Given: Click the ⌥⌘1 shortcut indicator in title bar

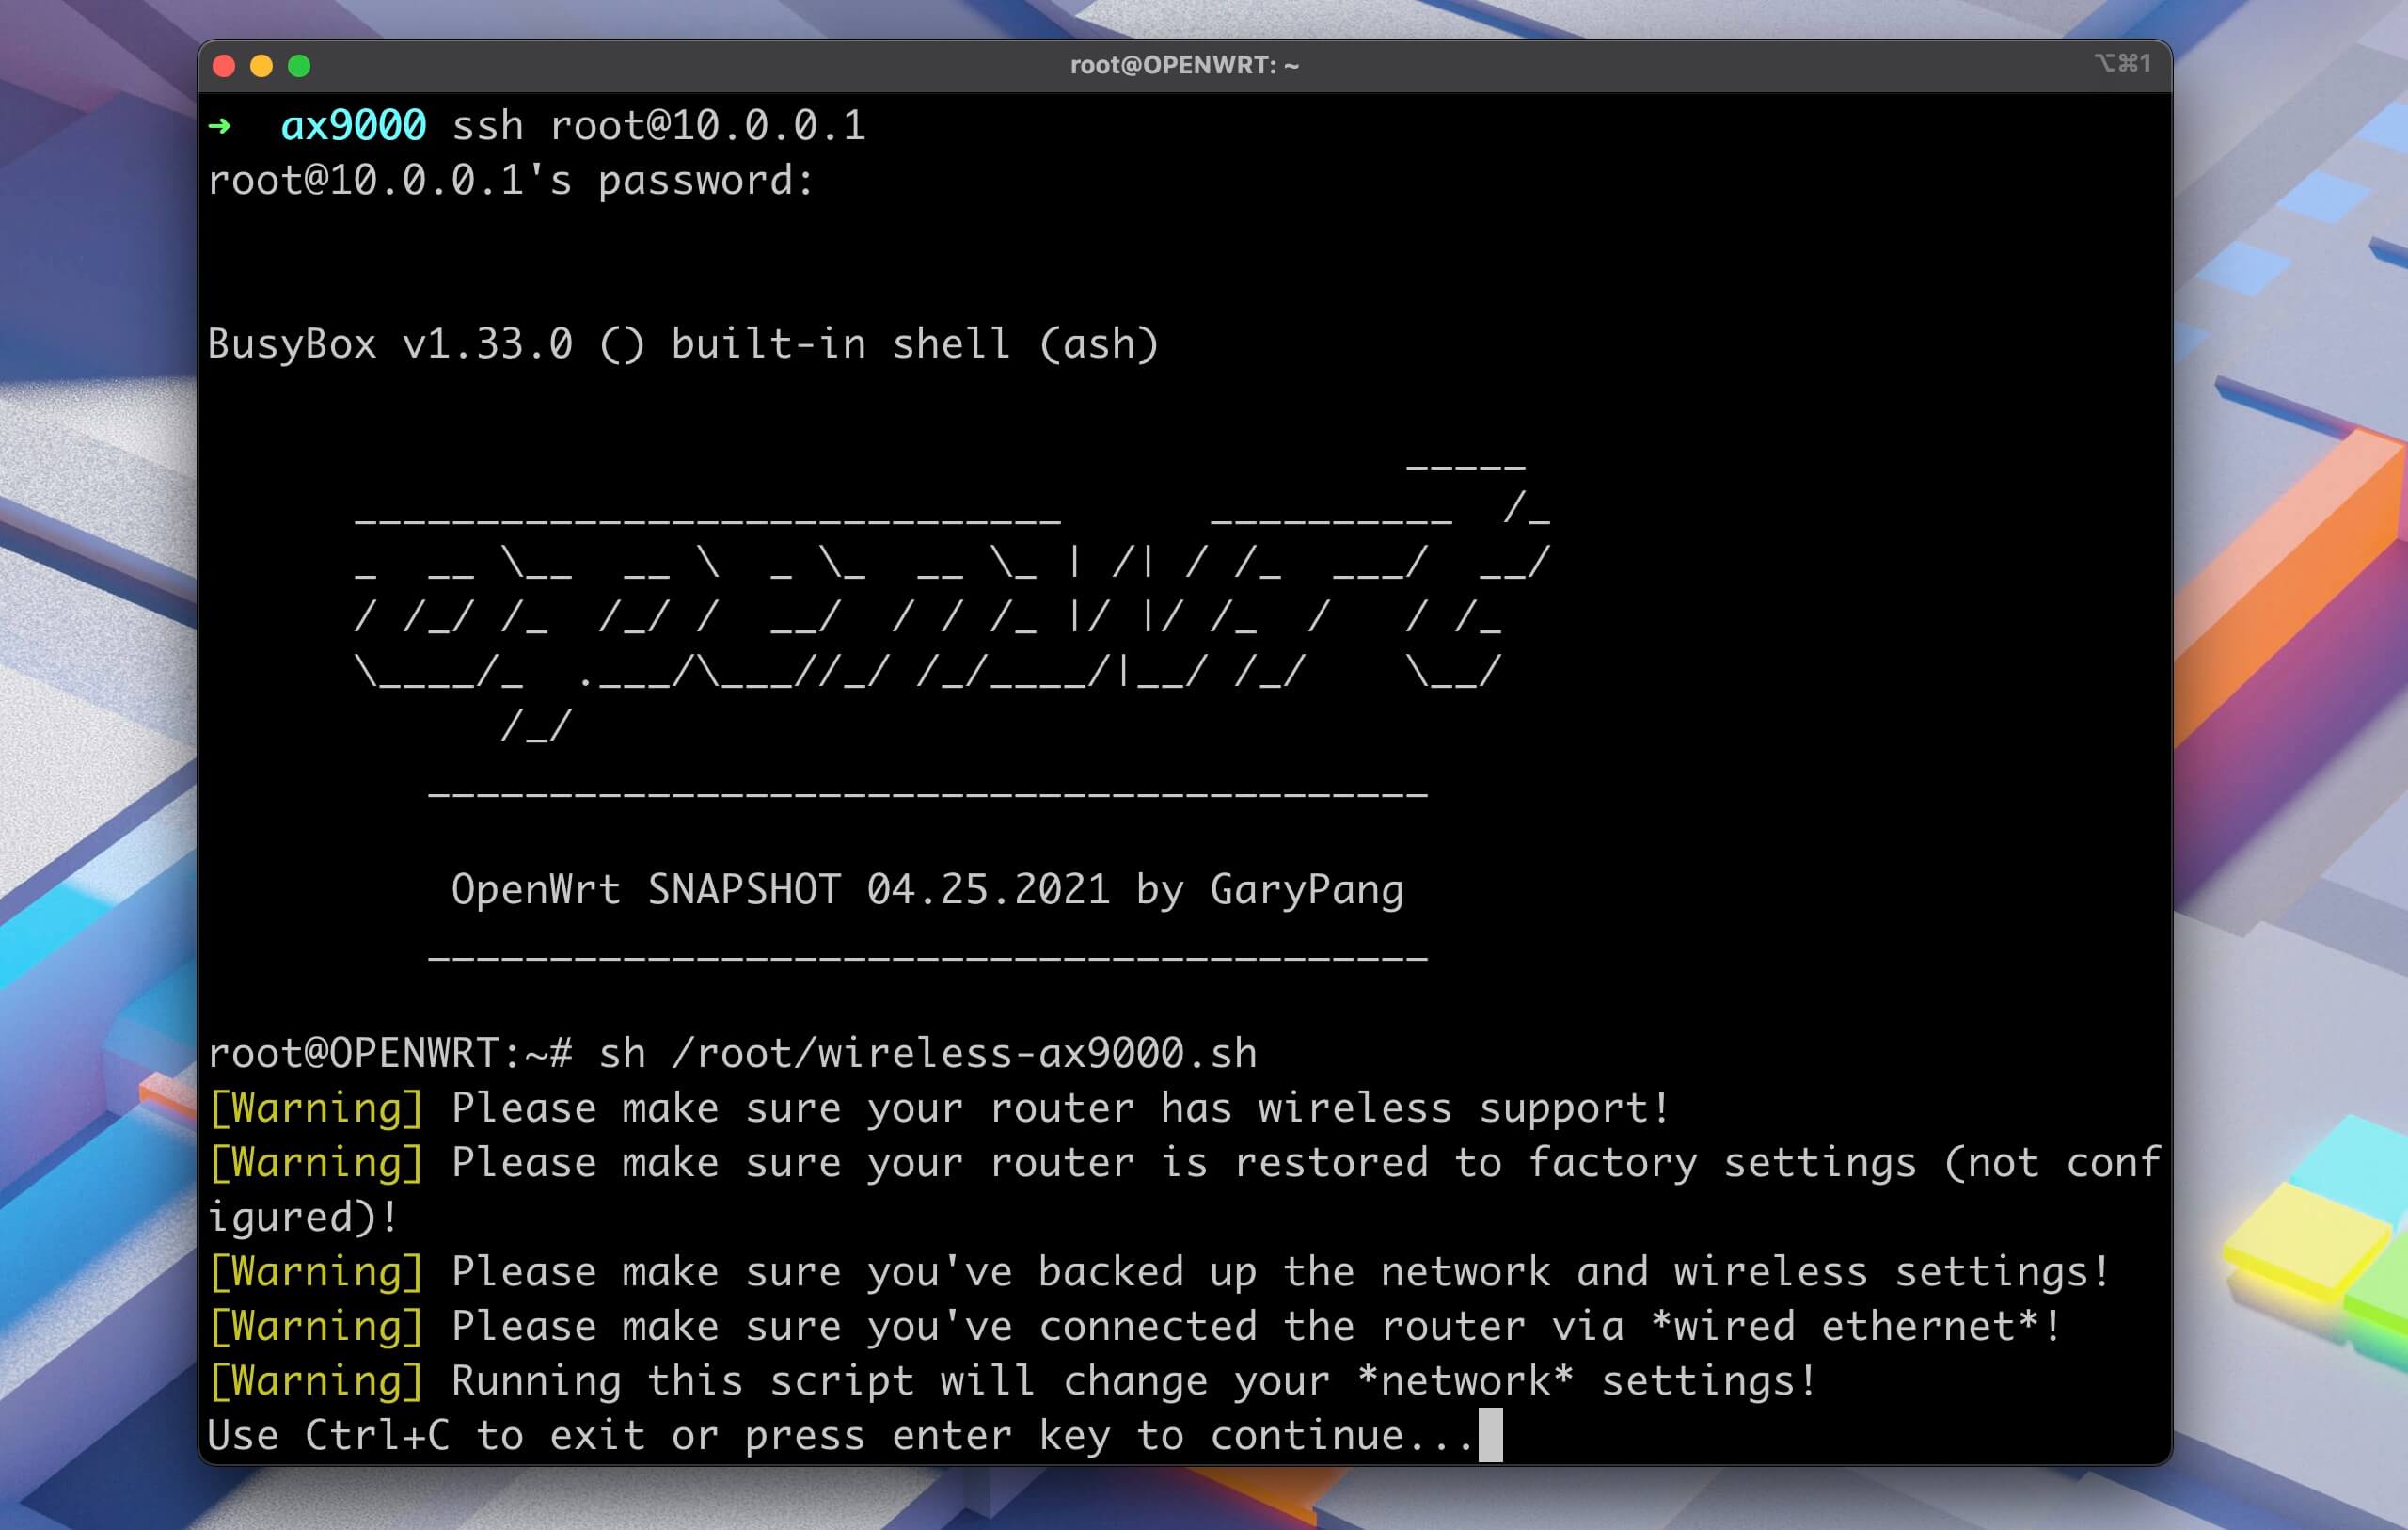Looking at the screenshot, I should (x=2122, y=64).
